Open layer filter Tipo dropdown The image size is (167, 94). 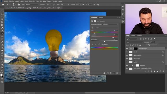pyautogui.click(x=132, y=39)
